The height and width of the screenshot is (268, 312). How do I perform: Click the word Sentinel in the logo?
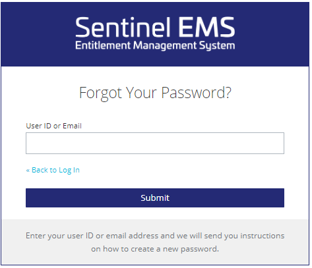[x=123, y=27]
